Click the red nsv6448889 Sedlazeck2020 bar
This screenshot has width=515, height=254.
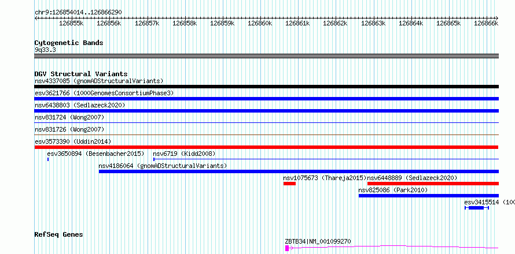(433, 184)
